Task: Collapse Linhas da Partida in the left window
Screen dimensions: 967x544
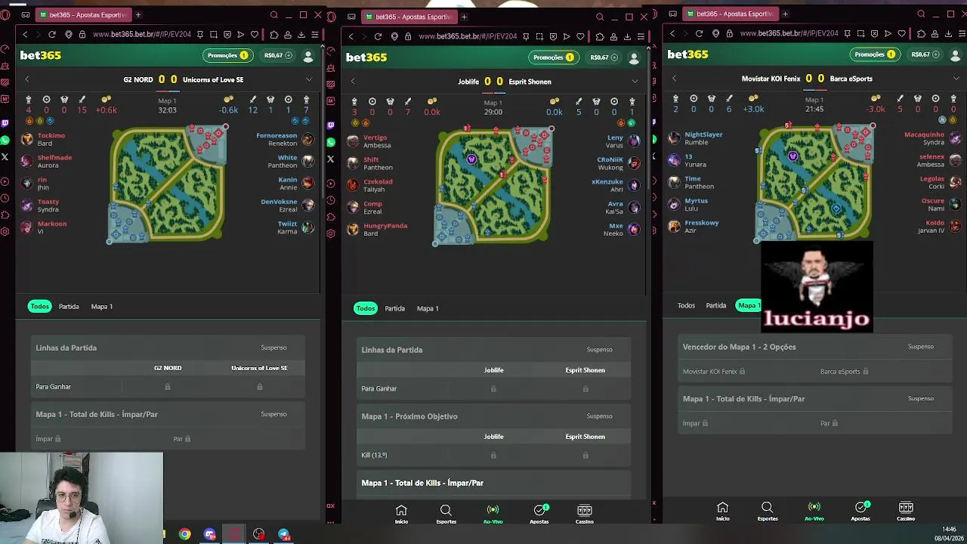Action: 168,348
